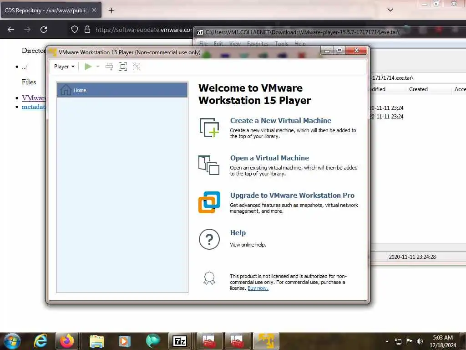Click the Buy now license link
This screenshot has height=350, width=466.
click(x=258, y=288)
